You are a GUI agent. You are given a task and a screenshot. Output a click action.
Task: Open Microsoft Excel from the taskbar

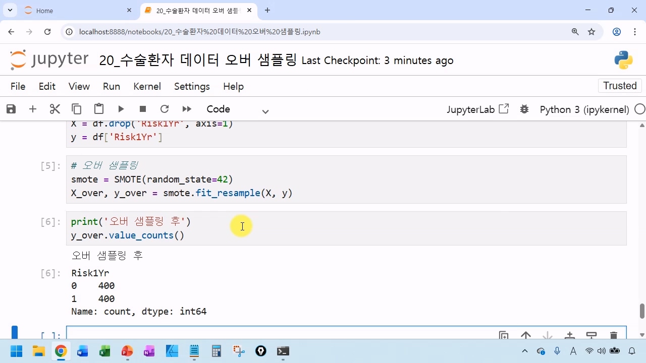104,351
